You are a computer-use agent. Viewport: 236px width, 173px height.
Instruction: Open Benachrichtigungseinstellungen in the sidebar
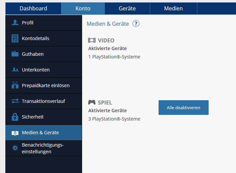(x=44, y=148)
